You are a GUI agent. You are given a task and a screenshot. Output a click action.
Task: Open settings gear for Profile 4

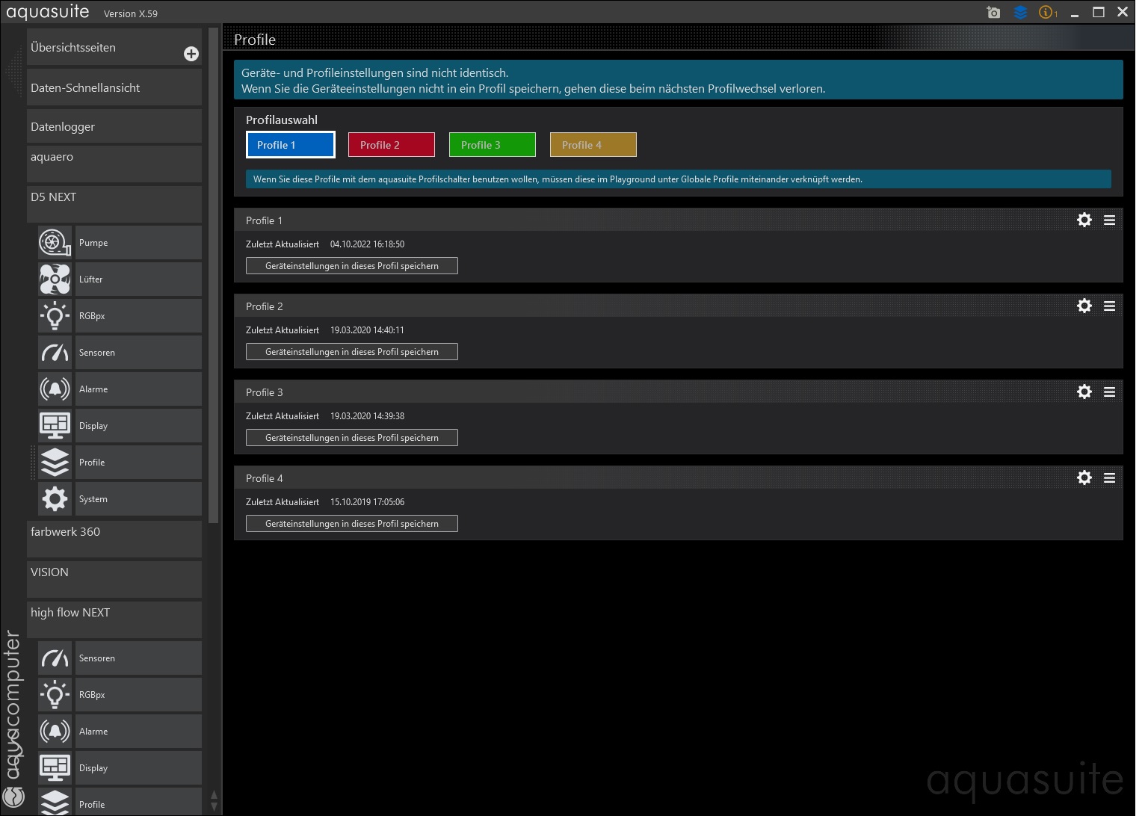coord(1084,477)
